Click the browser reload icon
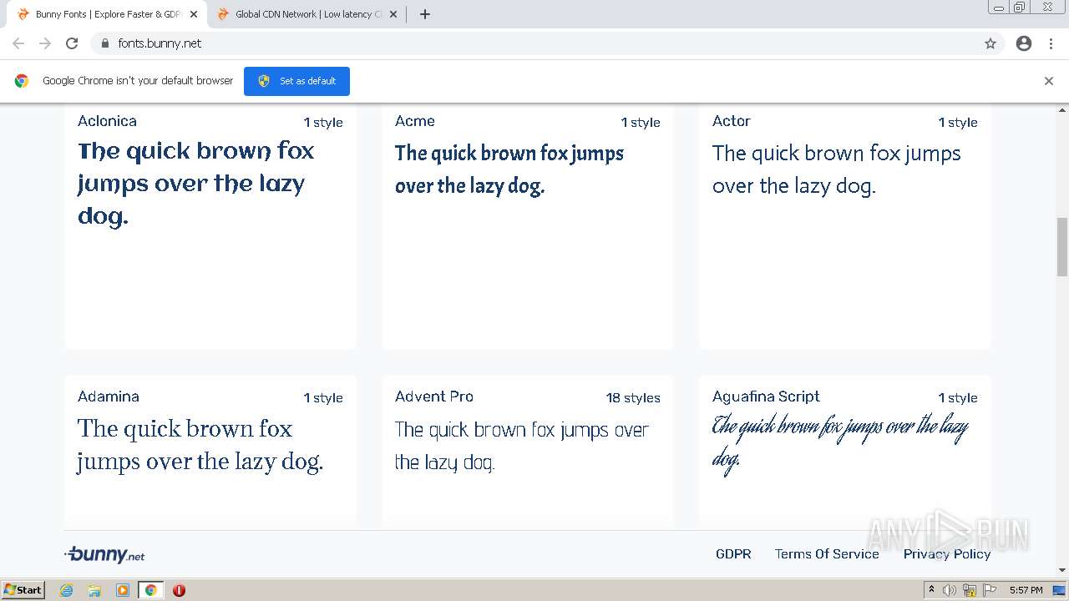1069x601 pixels. pyautogui.click(x=72, y=43)
